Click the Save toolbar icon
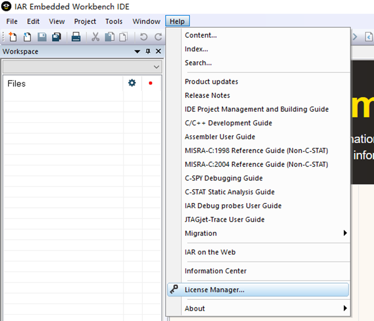Screen dimensions: 374x321 point(42,37)
